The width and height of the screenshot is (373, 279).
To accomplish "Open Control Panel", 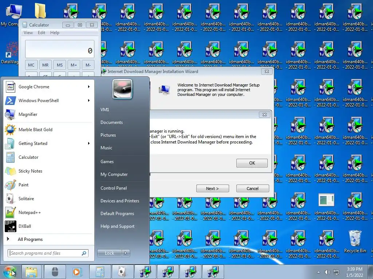I will (x=114, y=188).
